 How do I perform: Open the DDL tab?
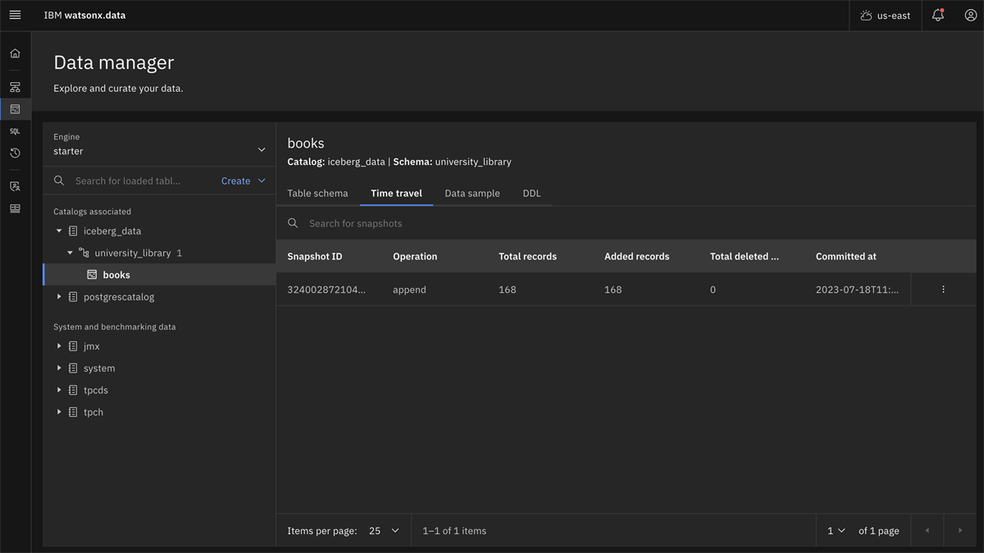[532, 194]
